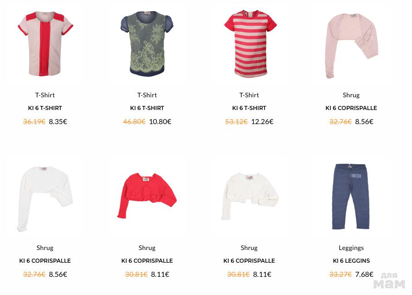The height and width of the screenshot is (295, 412).
Task: Click the Leggings category label
Action: (351, 248)
